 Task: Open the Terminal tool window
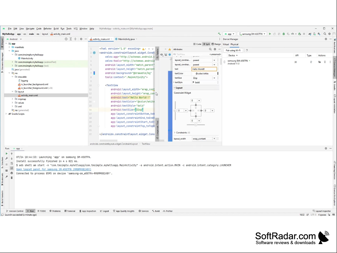(70, 211)
